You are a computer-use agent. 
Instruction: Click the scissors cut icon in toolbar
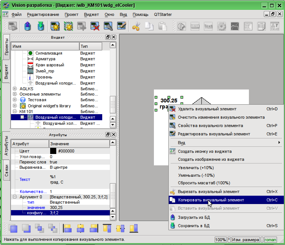[136, 27]
